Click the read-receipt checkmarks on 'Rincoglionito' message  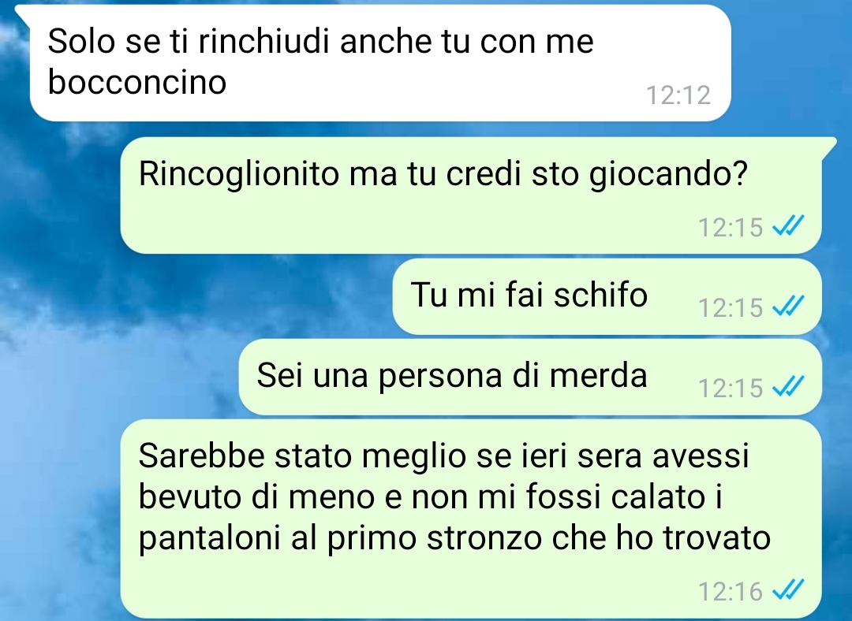(788, 225)
